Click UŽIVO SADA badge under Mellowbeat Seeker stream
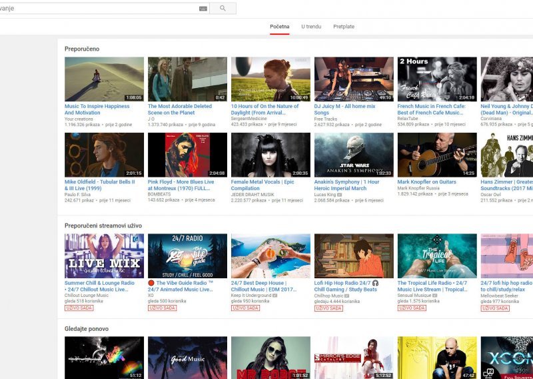Screen dimensions: 533x379 (x=495, y=308)
